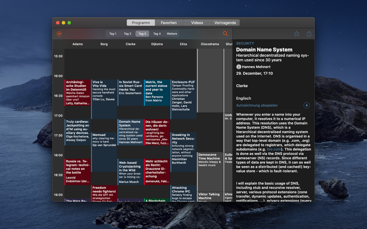The height and width of the screenshot is (229, 367).
Task: Select the Tag 1 day segment
Action: pyautogui.click(x=113, y=33)
